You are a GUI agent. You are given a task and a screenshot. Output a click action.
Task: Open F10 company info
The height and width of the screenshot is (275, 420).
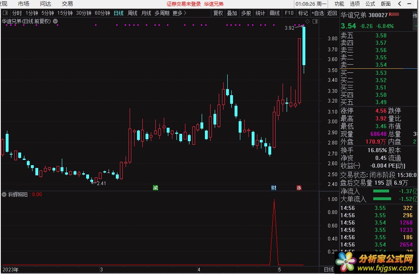click(289, 13)
